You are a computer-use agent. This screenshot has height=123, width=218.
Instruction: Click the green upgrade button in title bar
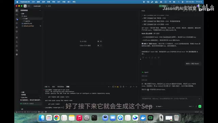coord(163,6)
